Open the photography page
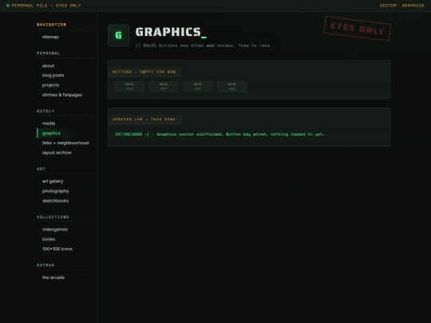Viewport: 431px width, 323px height. pos(56,191)
